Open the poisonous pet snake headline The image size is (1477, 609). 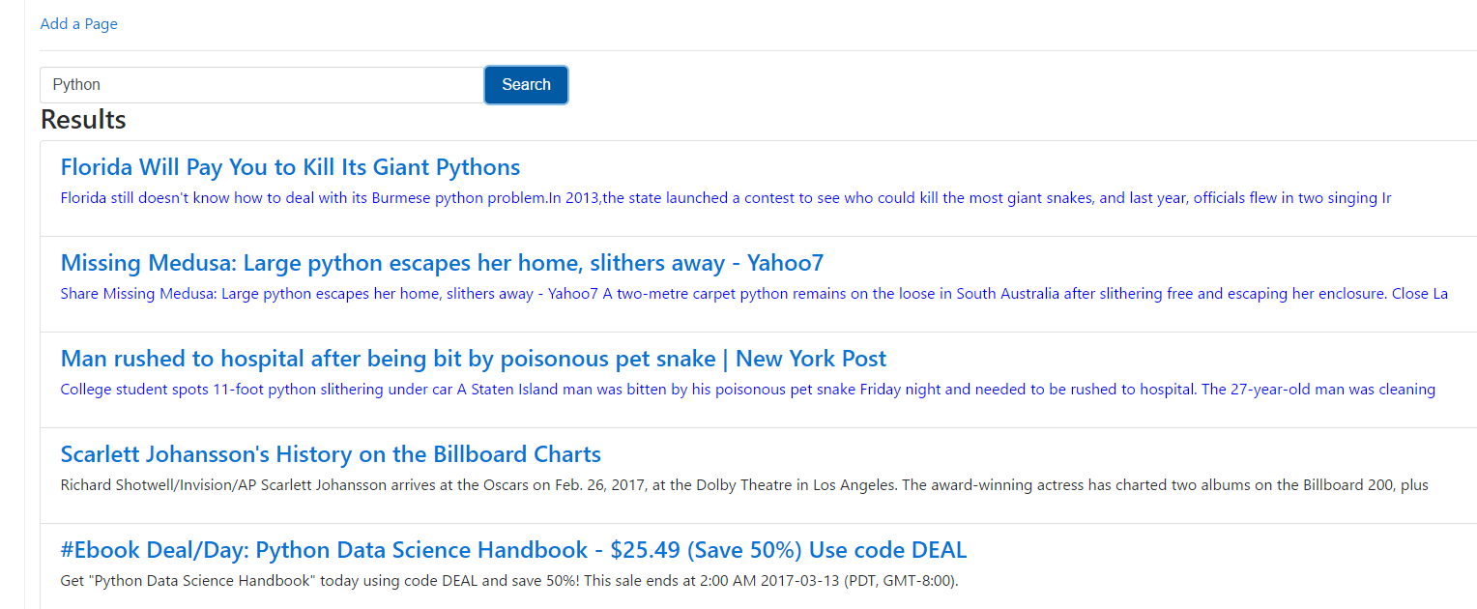[x=473, y=359]
